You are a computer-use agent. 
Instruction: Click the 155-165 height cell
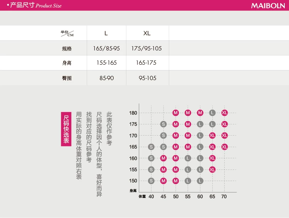(x=106, y=63)
